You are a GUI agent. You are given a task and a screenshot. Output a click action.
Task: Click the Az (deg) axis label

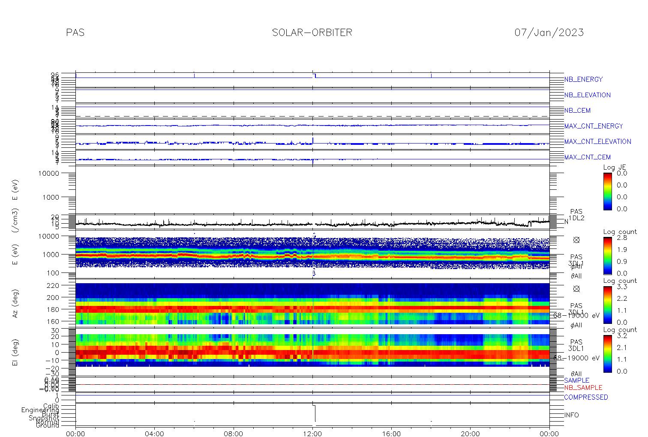tap(15, 303)
